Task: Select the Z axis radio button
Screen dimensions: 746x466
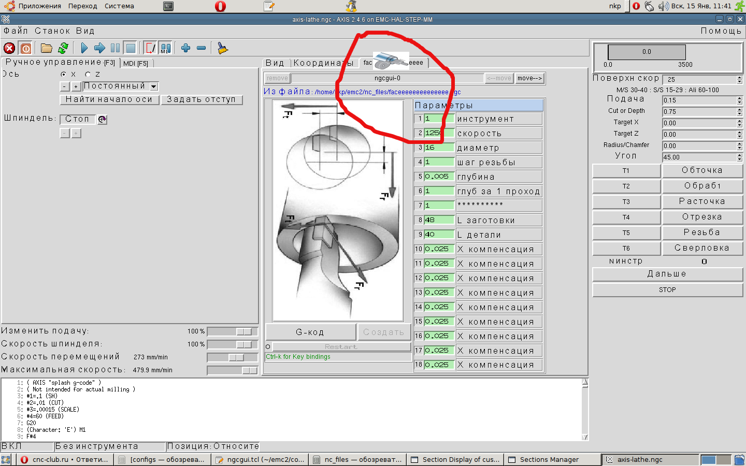Action: (88, 75)
